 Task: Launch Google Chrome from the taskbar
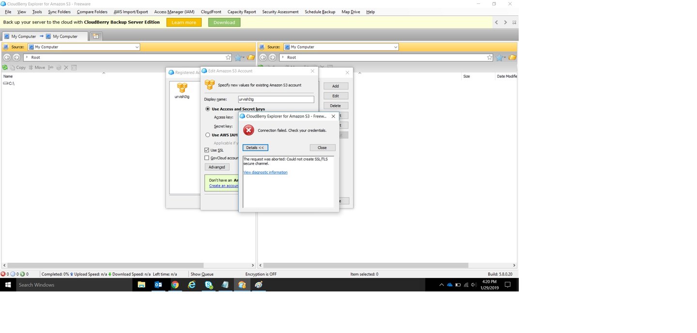click(175, 285)
